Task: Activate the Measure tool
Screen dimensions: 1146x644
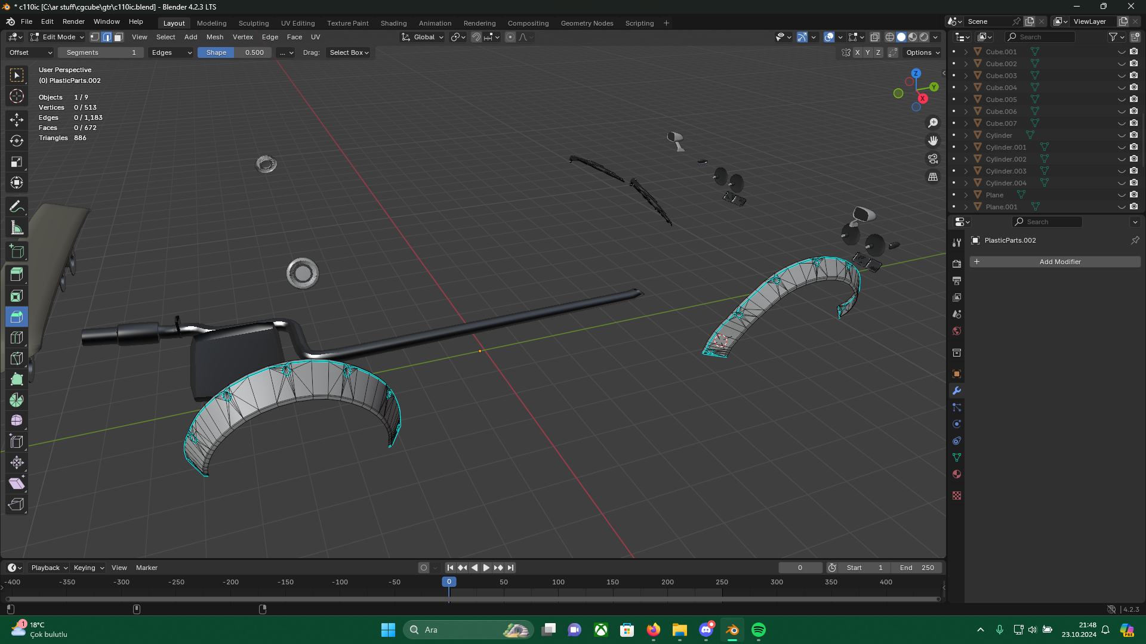Action: pyautogui.click(x=17, y=228)
